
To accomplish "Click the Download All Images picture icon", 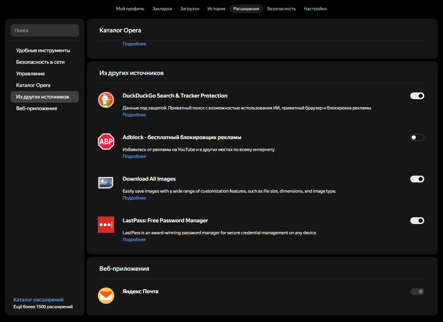I will point(106,183).
